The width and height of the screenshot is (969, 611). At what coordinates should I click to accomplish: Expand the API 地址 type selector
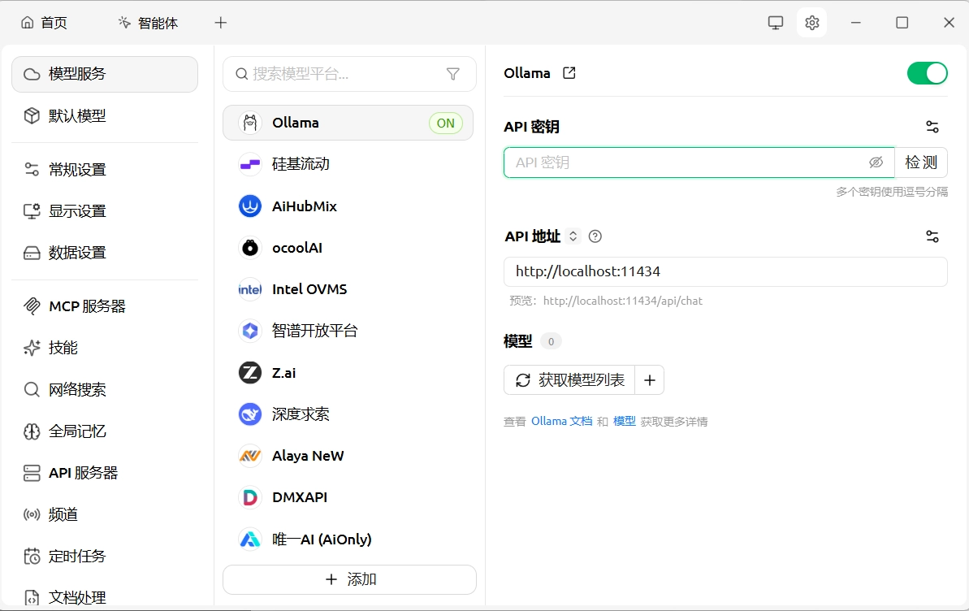(573, 236)
